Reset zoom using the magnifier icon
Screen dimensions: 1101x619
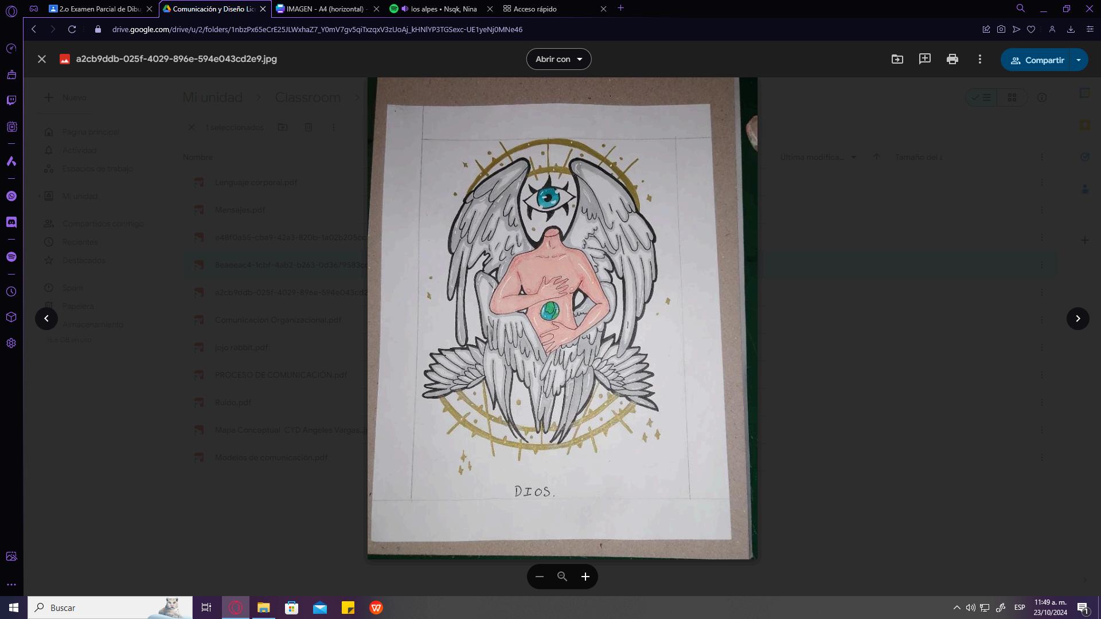(562, 577)
